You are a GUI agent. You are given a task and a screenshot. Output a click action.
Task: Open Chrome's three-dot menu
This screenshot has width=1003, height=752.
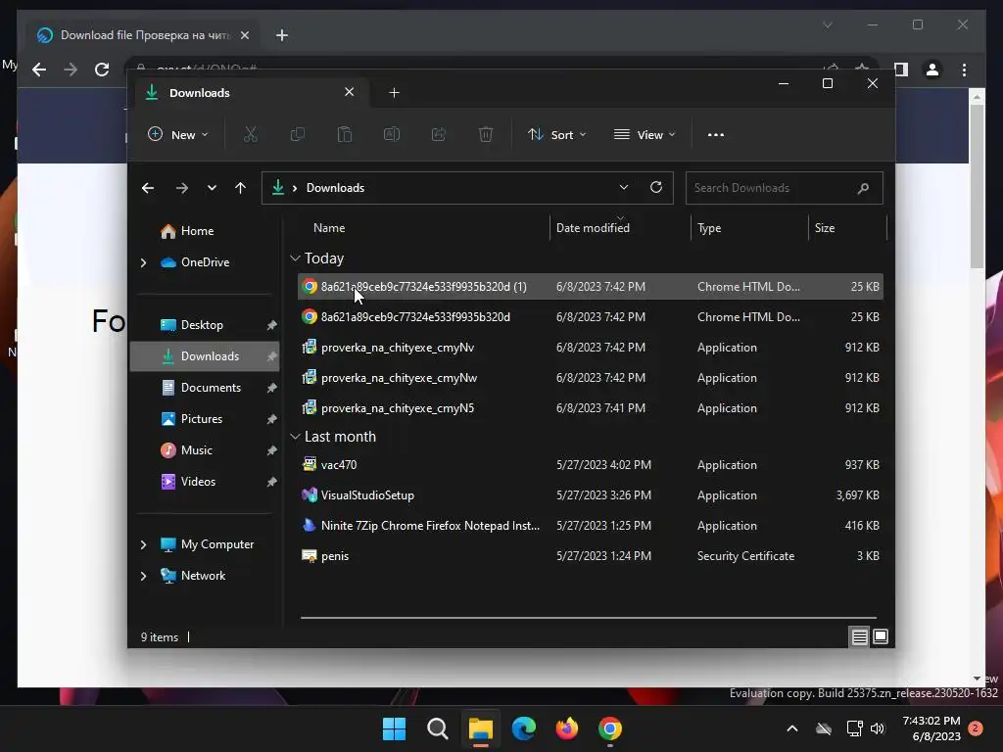coord(964,70)
